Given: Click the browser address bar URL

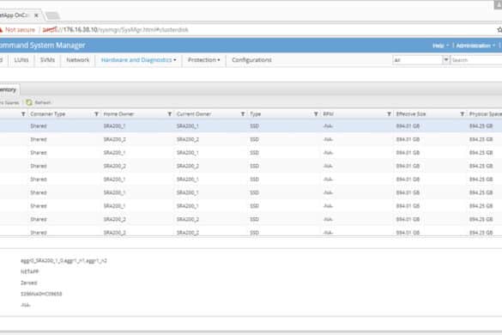Looking at the screenshot, I should (x=115, y=30).
